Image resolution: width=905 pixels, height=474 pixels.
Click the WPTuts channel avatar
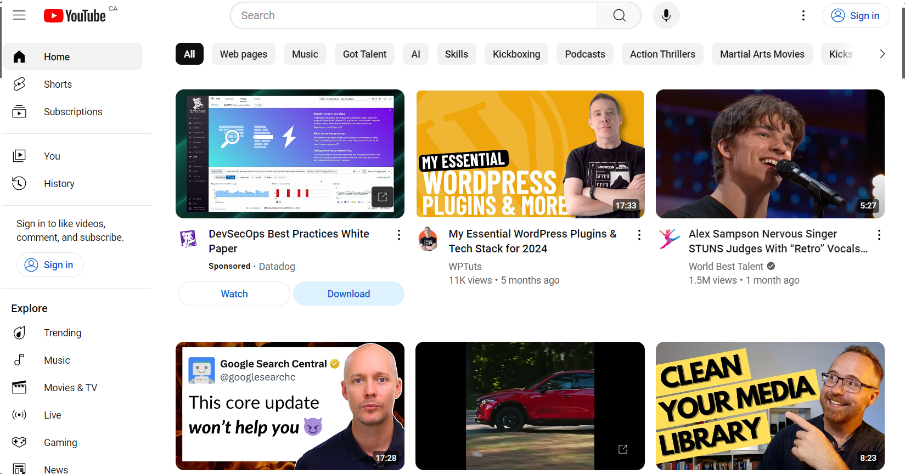coord(428,239)
